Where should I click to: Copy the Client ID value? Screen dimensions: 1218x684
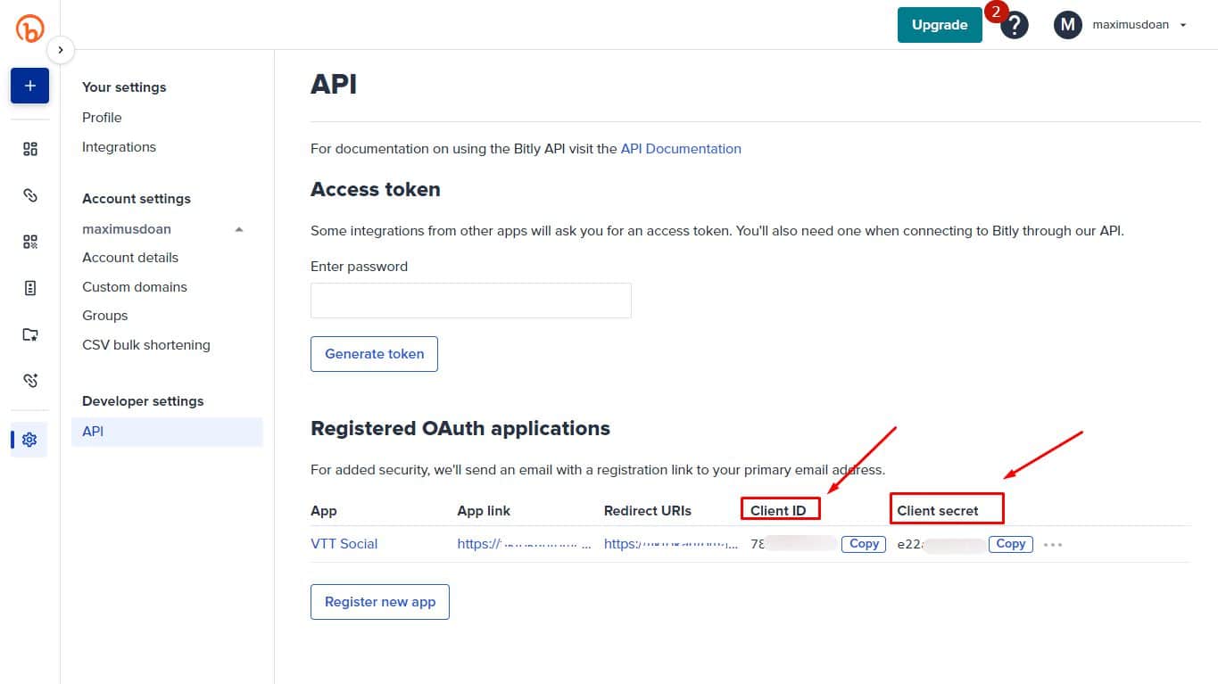click(864, 544)
